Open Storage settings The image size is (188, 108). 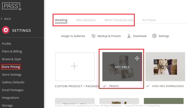click(7, 106)
